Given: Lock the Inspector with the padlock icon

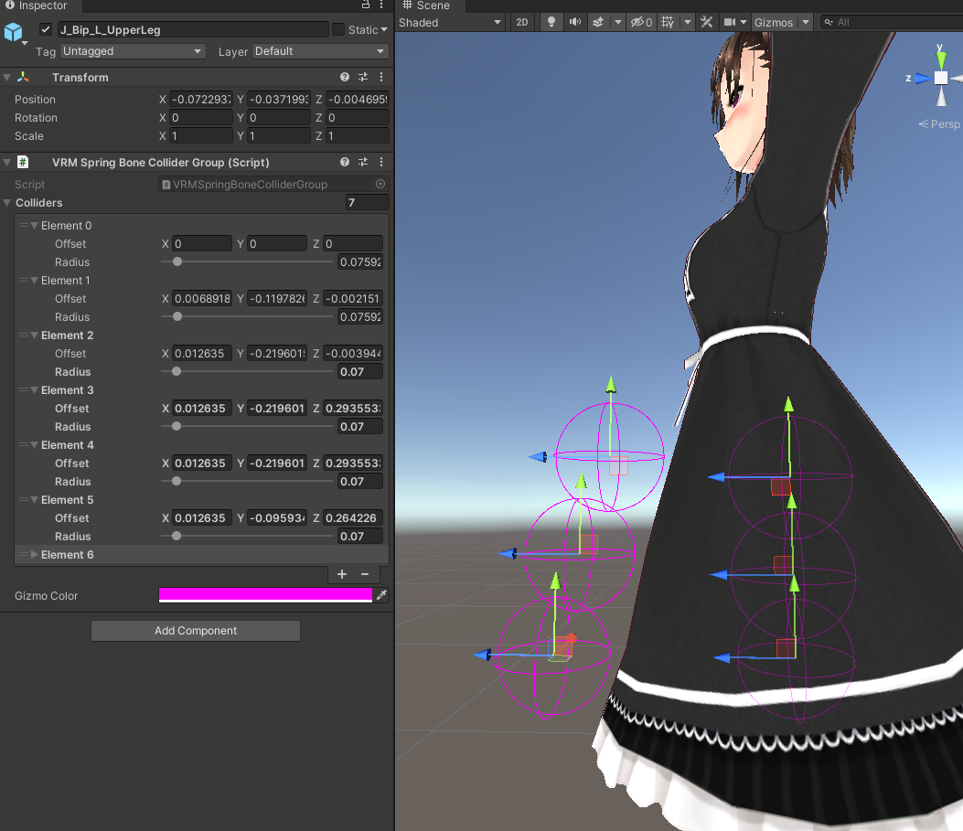Looking at the screenshot, I should point(366,5).
